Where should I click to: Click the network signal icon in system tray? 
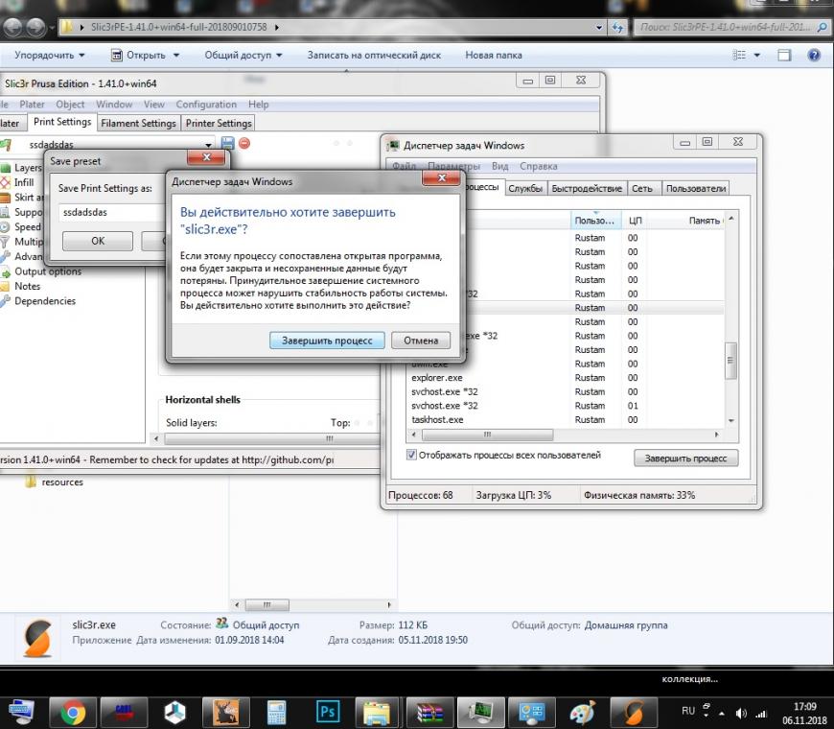tap(762, 713)
